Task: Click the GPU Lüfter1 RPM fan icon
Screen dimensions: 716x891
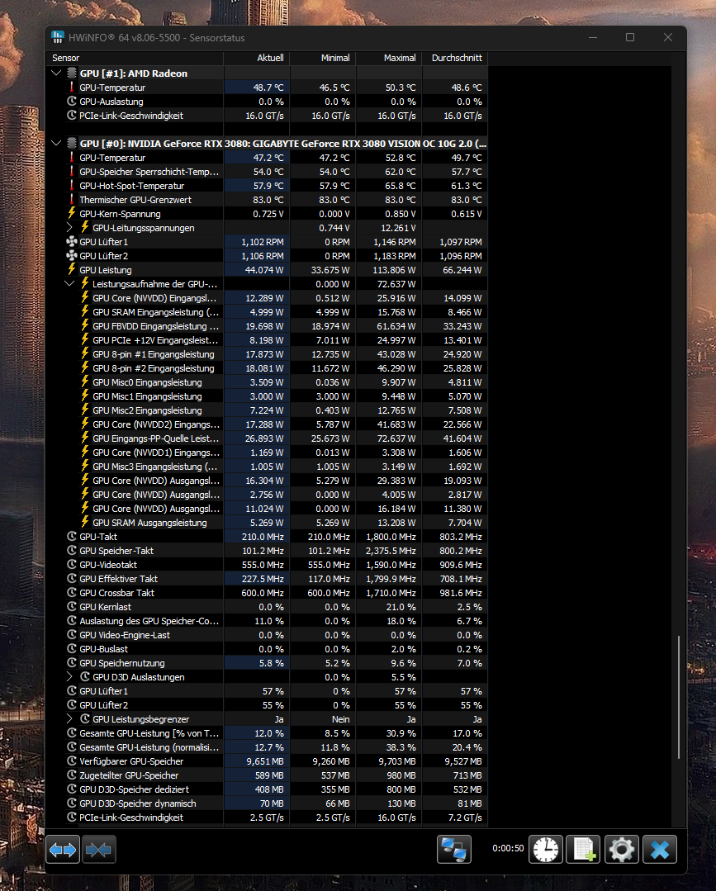Action: click(72, 241)
